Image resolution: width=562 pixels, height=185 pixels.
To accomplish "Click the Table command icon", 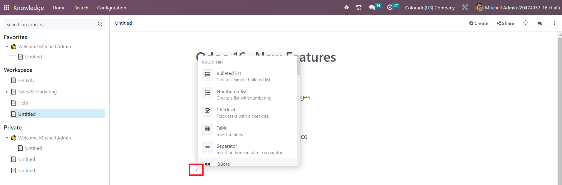I will pos(207,129).
